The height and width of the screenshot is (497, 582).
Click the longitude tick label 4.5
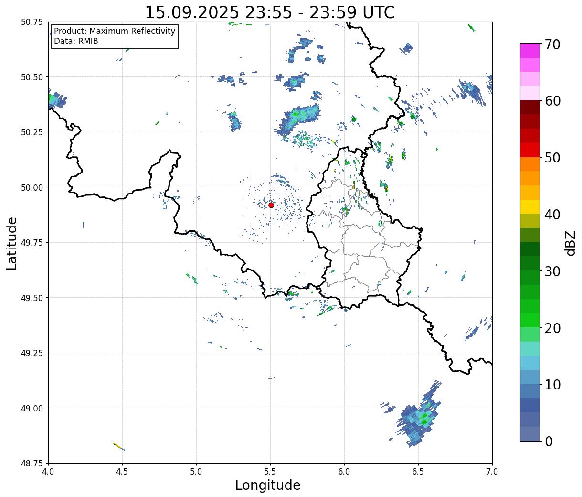(x=122, y=471)
